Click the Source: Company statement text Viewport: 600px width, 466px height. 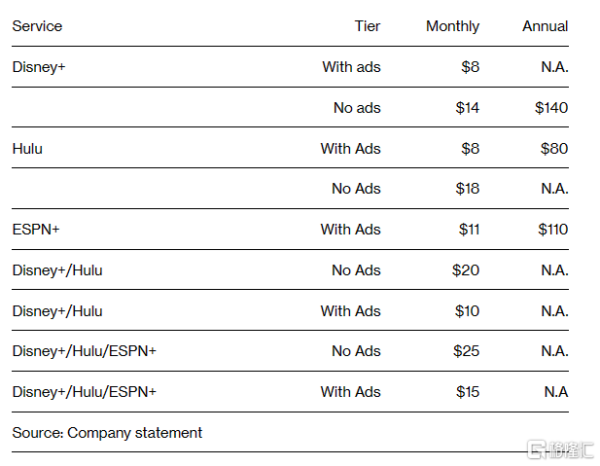click(107, 433)
